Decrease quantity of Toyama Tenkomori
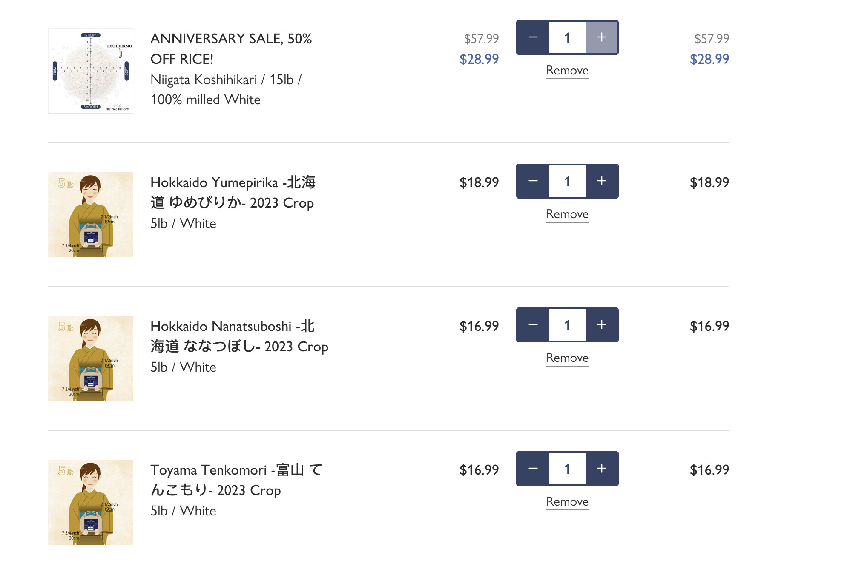Viewport: 850px width, 569px height. (533, 469)
